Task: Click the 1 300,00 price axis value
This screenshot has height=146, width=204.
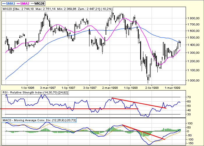Action: (193, 53)
